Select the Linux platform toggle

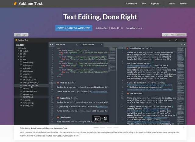[x=166, y=35]
